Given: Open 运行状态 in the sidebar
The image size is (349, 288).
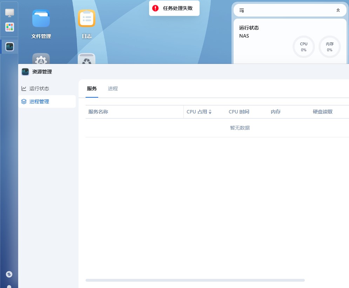Looking at the screenshot, I should [39, 89].
